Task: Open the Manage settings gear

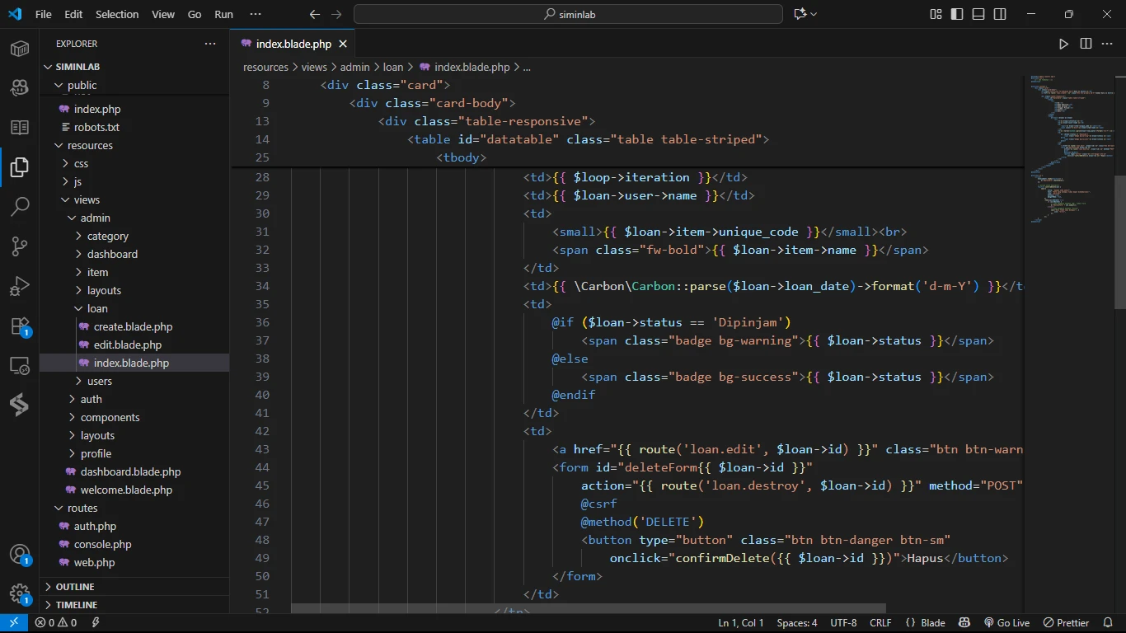Action: pyautogui.click(x=20, y=593)
